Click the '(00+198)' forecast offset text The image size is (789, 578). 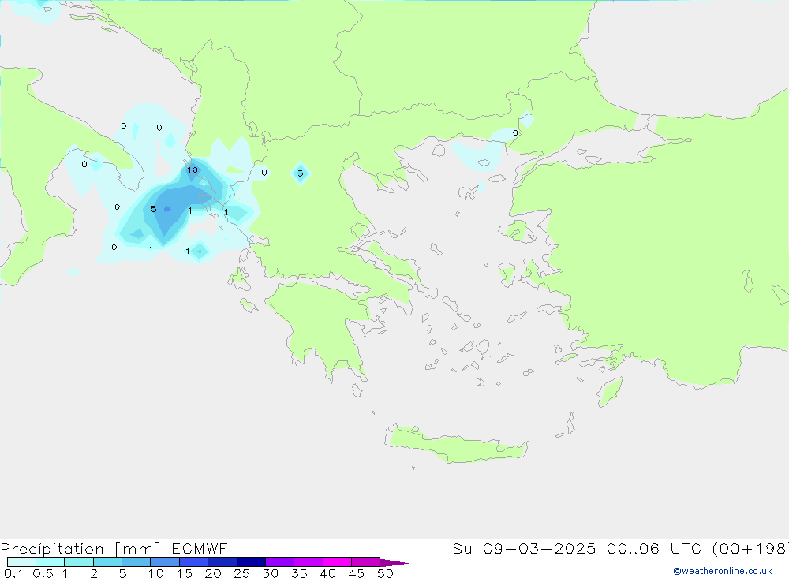click(750, 549)
